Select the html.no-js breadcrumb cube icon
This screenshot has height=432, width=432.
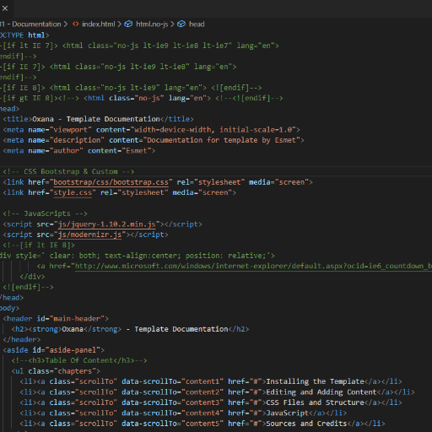tap(128, 24)
